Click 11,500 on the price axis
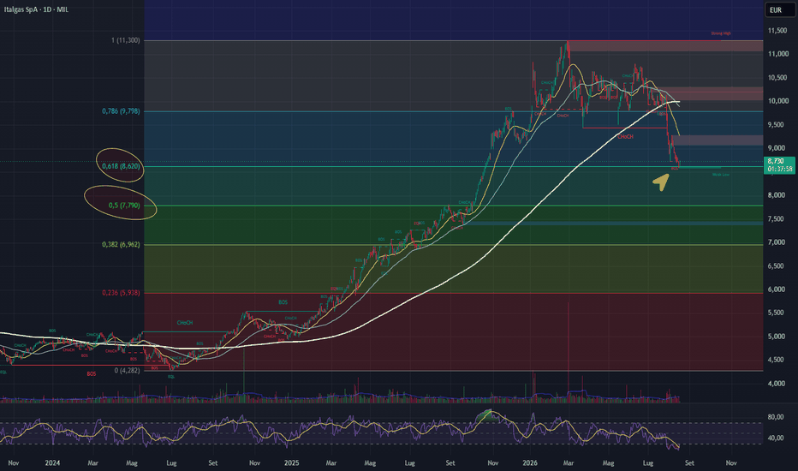This screenshot has width=798, height=471. [777, 31]
